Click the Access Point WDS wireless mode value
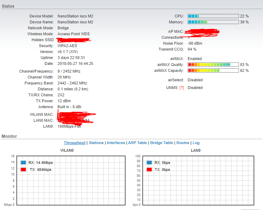This screenshot has width=263, height=210. (x=74, y=34)
